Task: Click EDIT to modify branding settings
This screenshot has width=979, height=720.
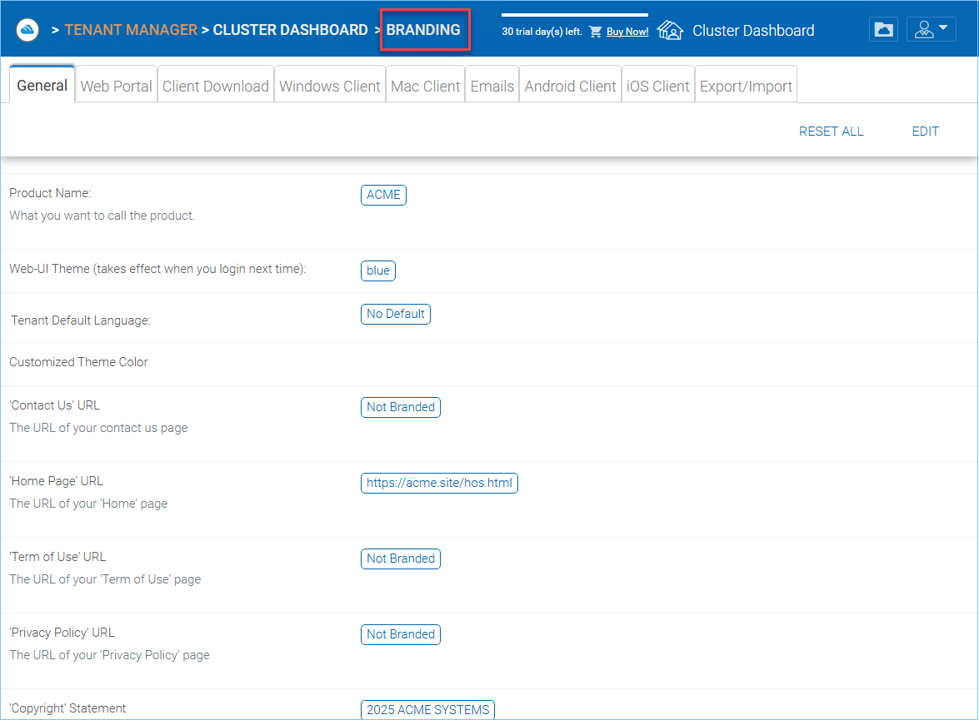Action: click(926, 131)
